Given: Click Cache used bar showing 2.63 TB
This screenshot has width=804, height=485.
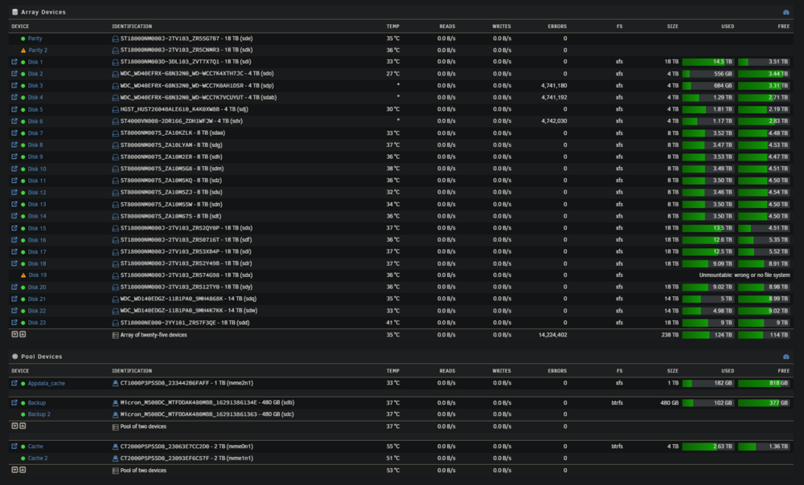Looking at the screenshot, I should click(708, 446).
